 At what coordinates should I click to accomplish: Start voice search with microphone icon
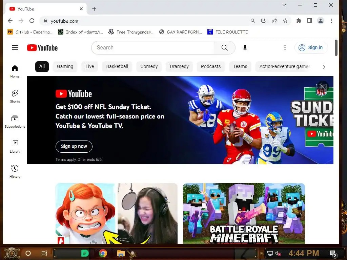245,47
